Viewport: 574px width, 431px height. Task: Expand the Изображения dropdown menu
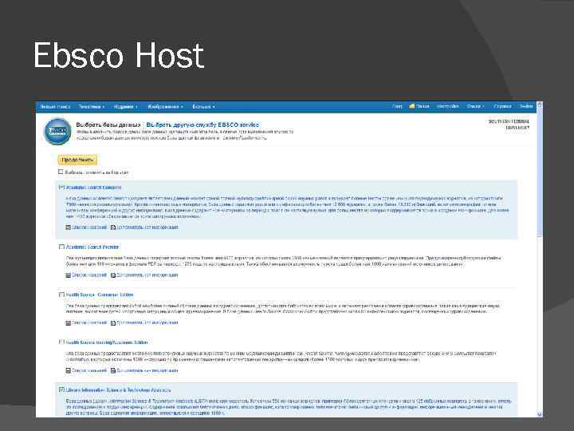pos(165,107)
